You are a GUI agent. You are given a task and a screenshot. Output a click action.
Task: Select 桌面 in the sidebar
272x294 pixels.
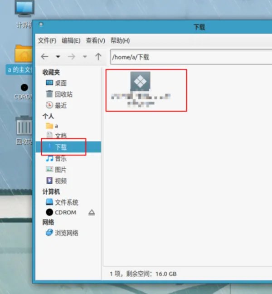(x=68, y=83)
